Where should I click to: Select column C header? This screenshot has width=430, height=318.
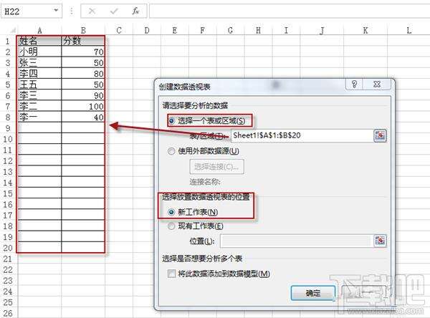tap(119, 30)
